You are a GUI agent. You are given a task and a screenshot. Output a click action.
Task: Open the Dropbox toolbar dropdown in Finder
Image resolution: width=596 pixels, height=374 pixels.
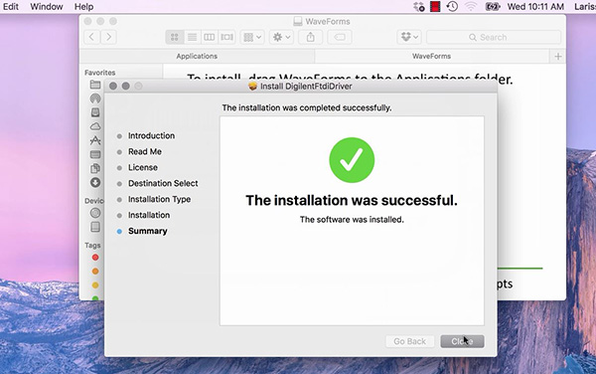(409, 37)
